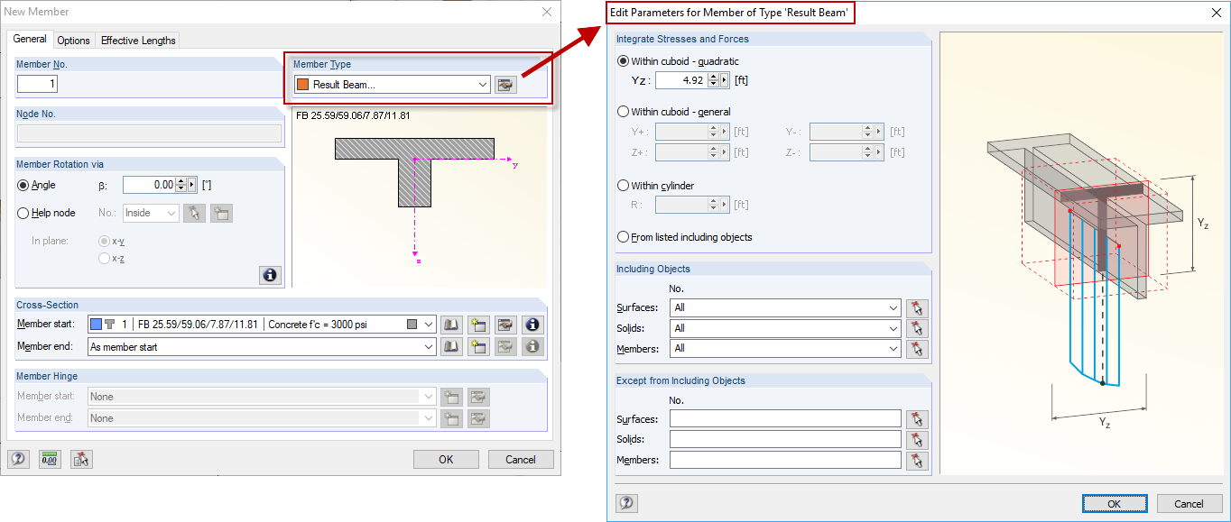Click excepted Members input field

(x=785, y=461)
